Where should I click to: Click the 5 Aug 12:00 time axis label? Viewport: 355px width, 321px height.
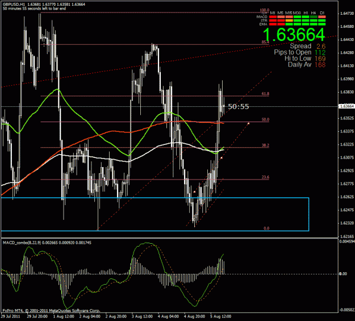coord(221,316)
